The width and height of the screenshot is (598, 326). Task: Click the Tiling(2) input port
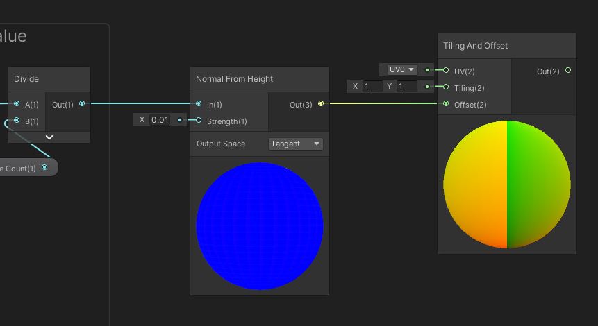[x=446, y=87]
